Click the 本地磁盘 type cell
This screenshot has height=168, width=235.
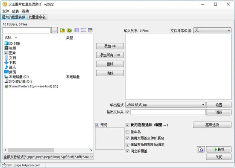[73, 77]
